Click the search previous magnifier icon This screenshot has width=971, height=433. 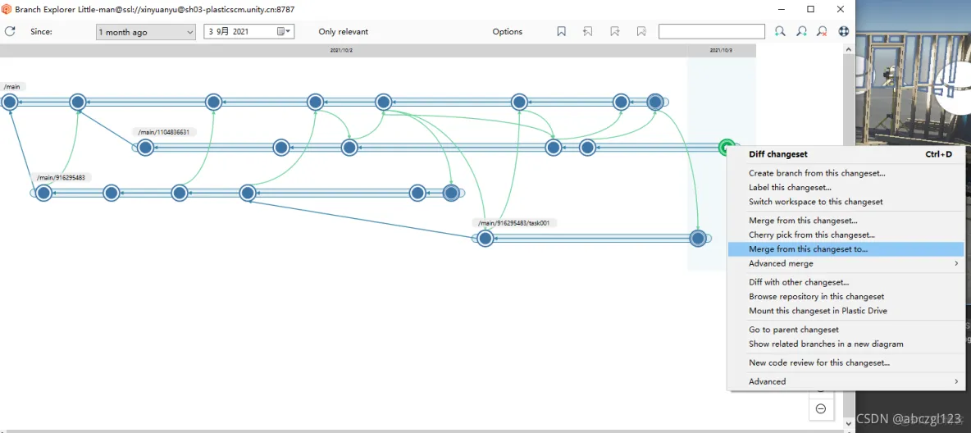click(780, 32)
